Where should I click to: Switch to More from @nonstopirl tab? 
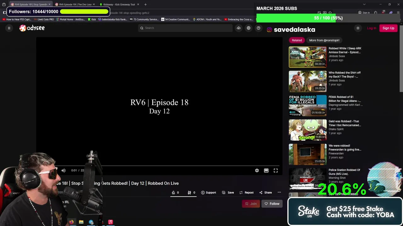324,40
